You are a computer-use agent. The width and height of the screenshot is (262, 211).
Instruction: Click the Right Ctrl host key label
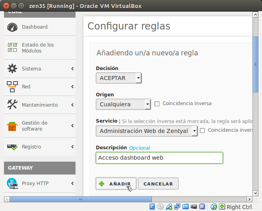point(239,207)
